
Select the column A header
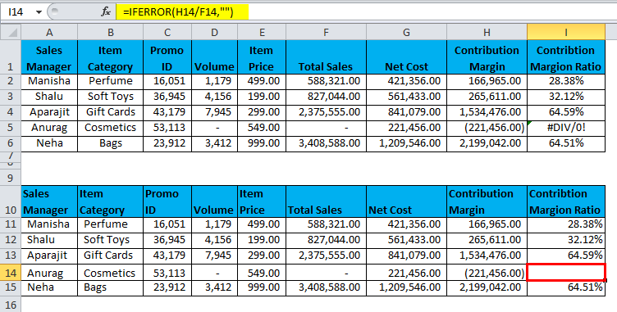click(49, 32)
